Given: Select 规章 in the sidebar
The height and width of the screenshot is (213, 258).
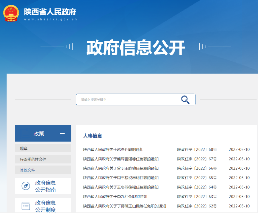Looking at the screenshot, I should 24,148.
